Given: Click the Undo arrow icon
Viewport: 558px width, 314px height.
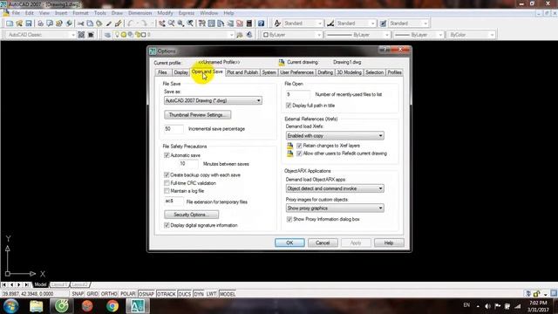Looking at the screenshot, I should point(130,24).
